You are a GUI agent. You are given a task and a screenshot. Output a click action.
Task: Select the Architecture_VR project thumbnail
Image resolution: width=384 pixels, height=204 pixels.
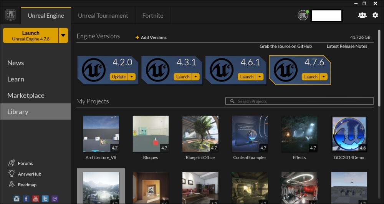pos(101,134)
